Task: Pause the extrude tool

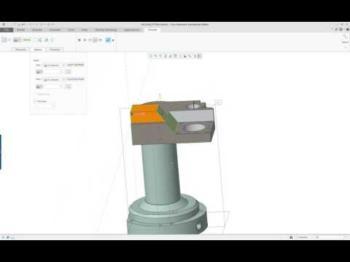Action: point(79,40)
